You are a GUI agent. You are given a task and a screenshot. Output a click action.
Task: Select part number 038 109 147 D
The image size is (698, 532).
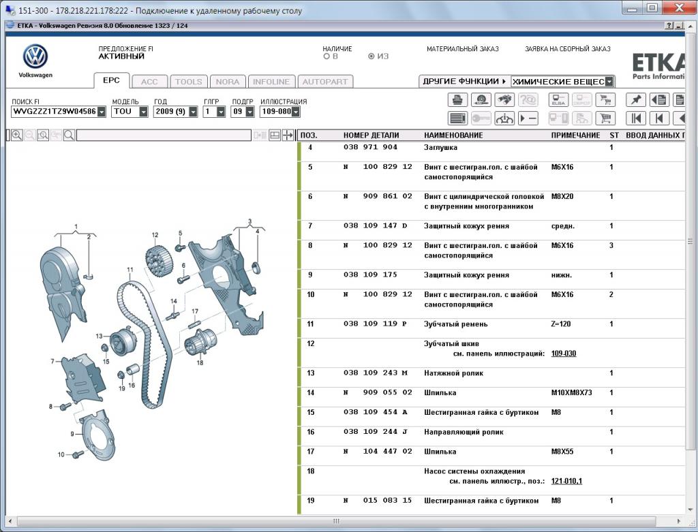coord(376,226)
